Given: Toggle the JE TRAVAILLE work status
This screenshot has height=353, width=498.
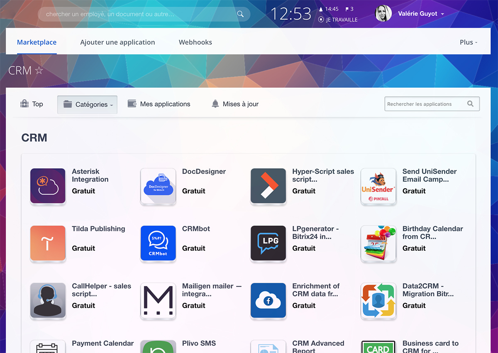Looking at the screenshot, I should [x=338, y=20].
